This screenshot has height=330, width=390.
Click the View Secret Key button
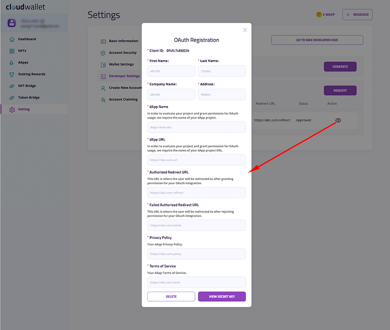(x=222, y=296)
